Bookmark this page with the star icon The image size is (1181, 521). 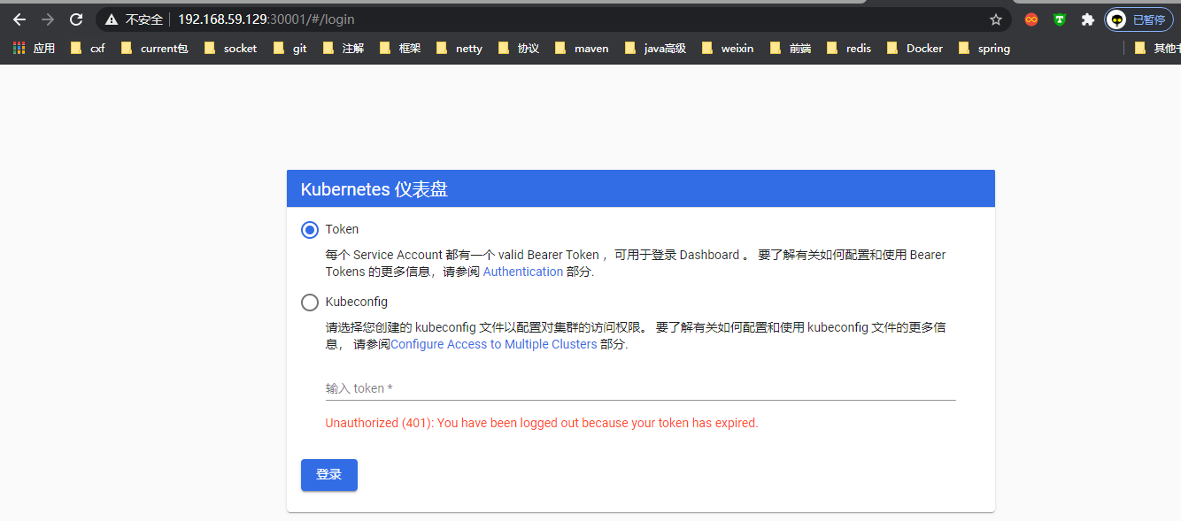pyautogui.click(x=996, y=19)
